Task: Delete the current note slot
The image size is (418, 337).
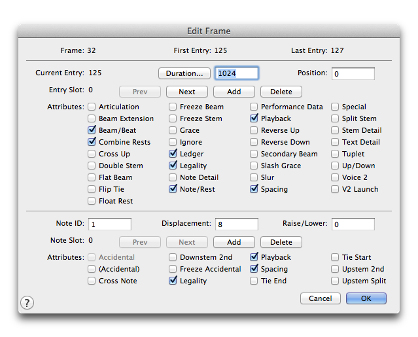Action: click(x=281, y=242)
